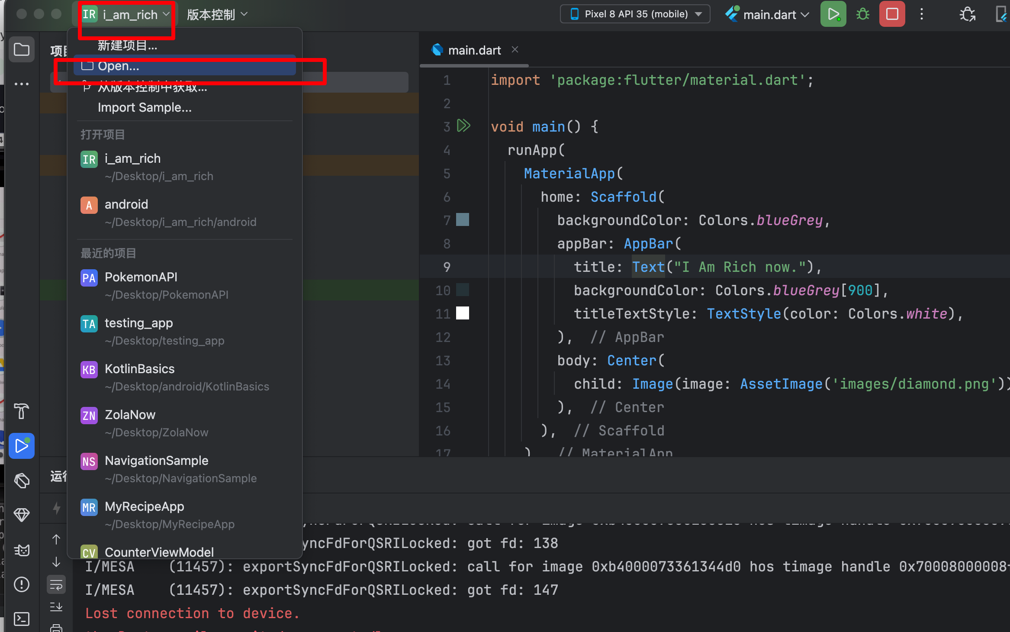This screenshot has width=1010, height=632.
Task: Click white color swatch at line 11
Action: (x=463, y=313)
